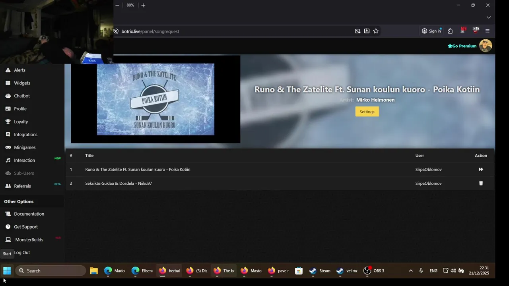Open the Profile page
The width and height of the screenshot is (509, 286).
click(20, 109)
